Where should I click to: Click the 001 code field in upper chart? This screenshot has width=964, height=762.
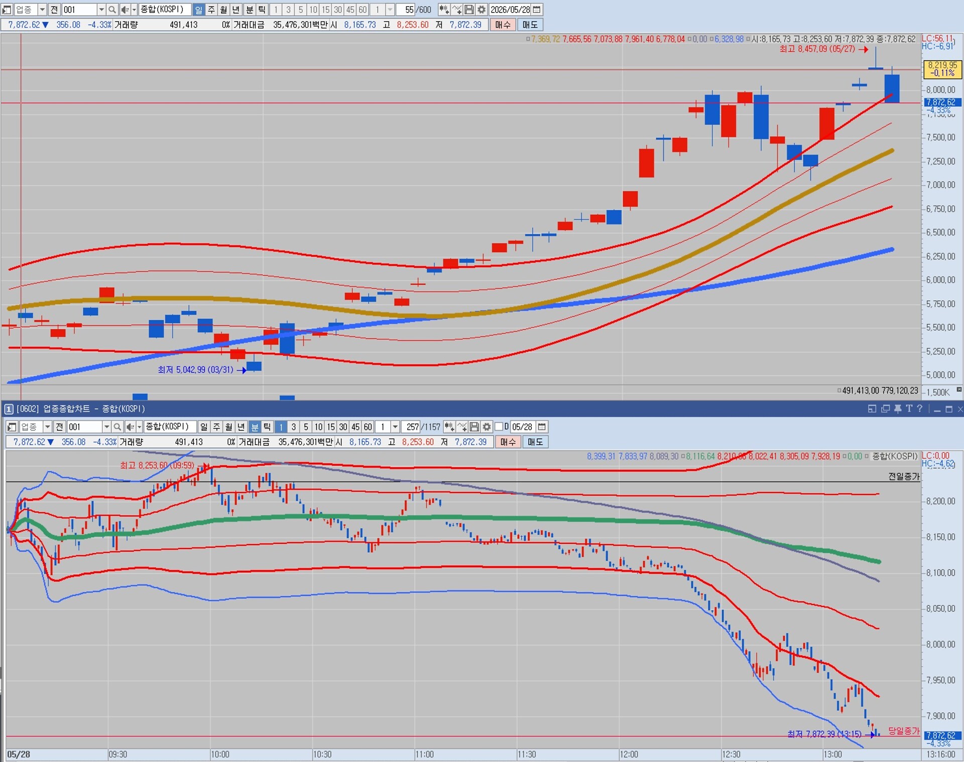[x=79, y=10]
